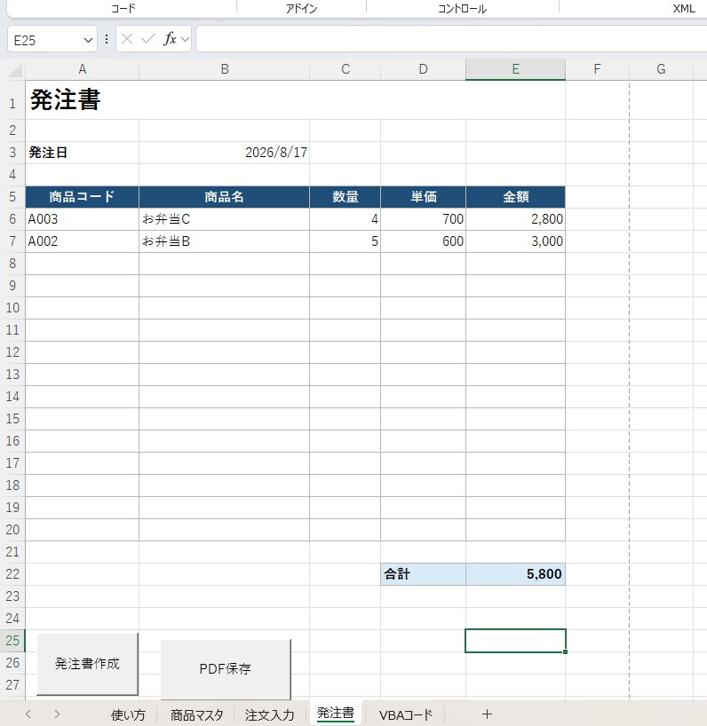Click the コード ribbon group label
Screen dimensions: 707x726
tap(123, 8)
